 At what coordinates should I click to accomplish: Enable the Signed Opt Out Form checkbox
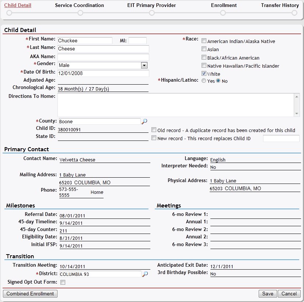point(63,283)
